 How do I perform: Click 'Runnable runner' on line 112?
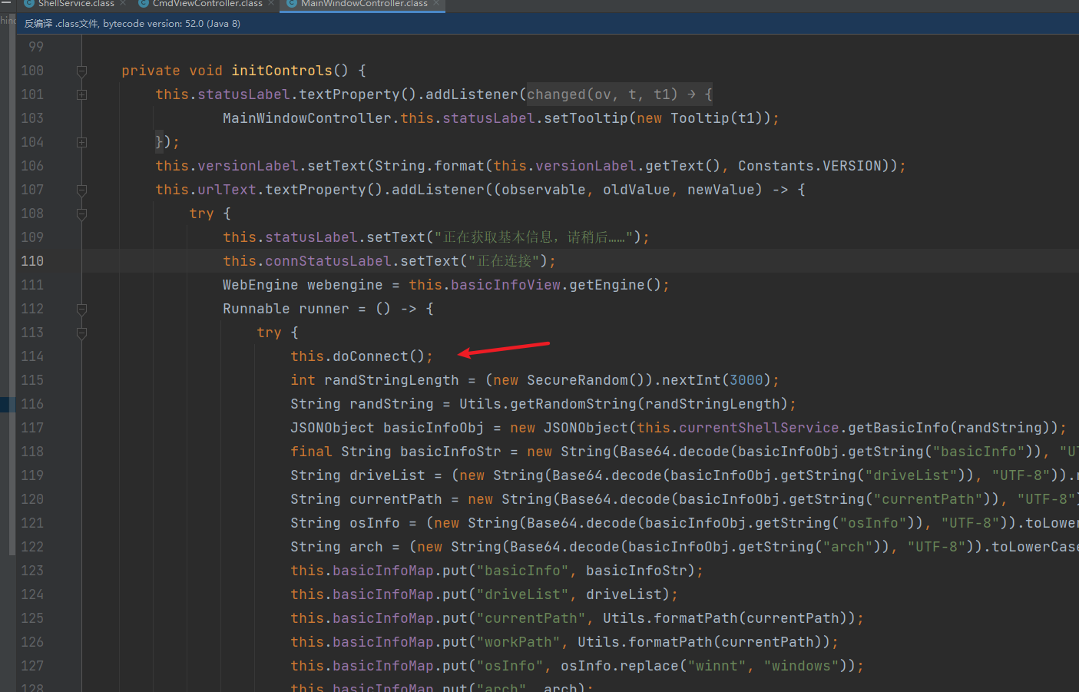286,309
